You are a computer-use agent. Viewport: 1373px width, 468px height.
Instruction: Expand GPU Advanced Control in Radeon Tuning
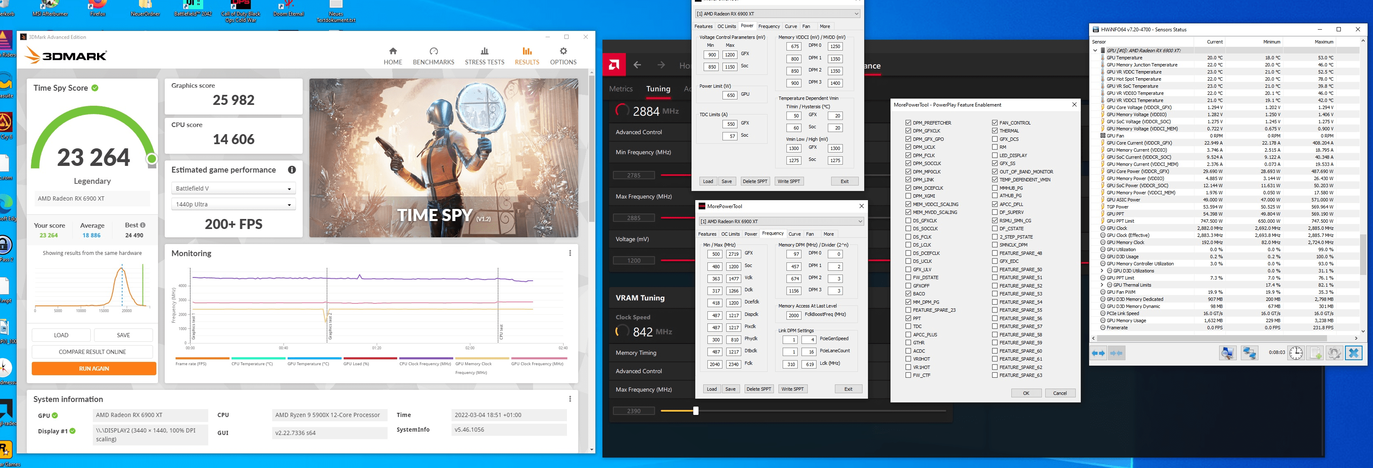click(x=638, y=132)
